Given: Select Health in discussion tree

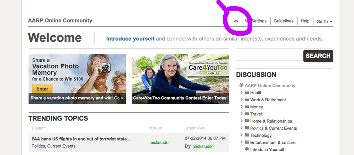Looking at the screenshot, I should [256, 93].
